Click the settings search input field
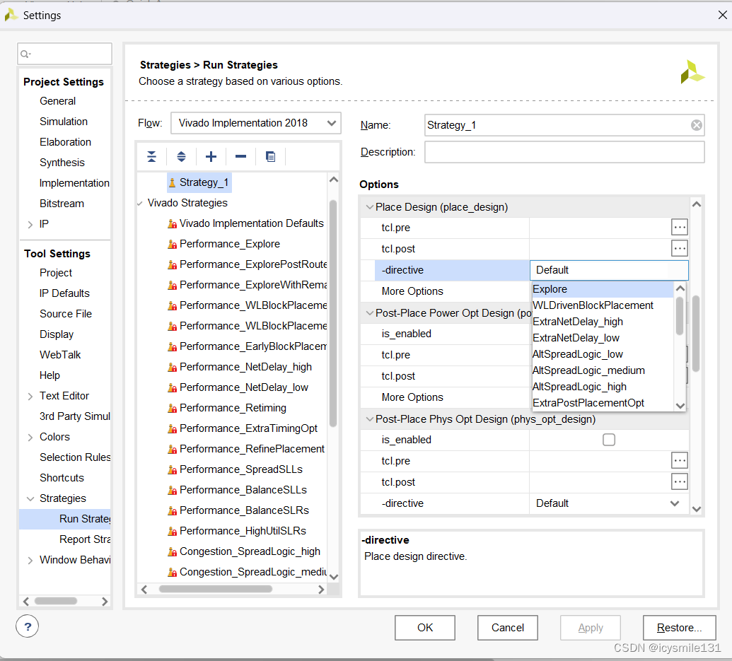The width and height of the screenshot is (732, 661). pyautogui.click(x=65, y=54)
